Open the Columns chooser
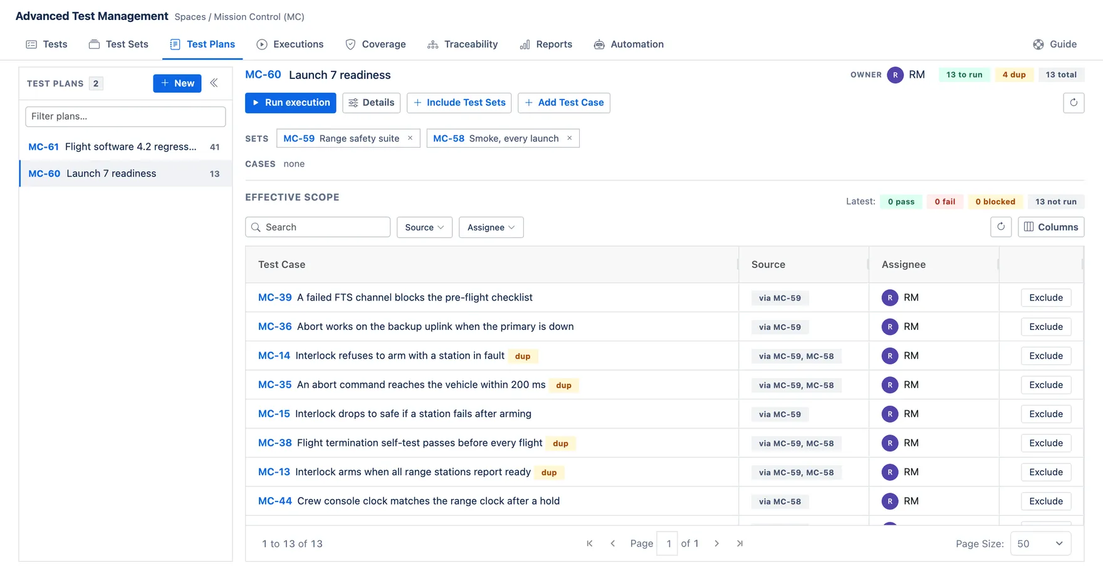 click(1051, 227)
